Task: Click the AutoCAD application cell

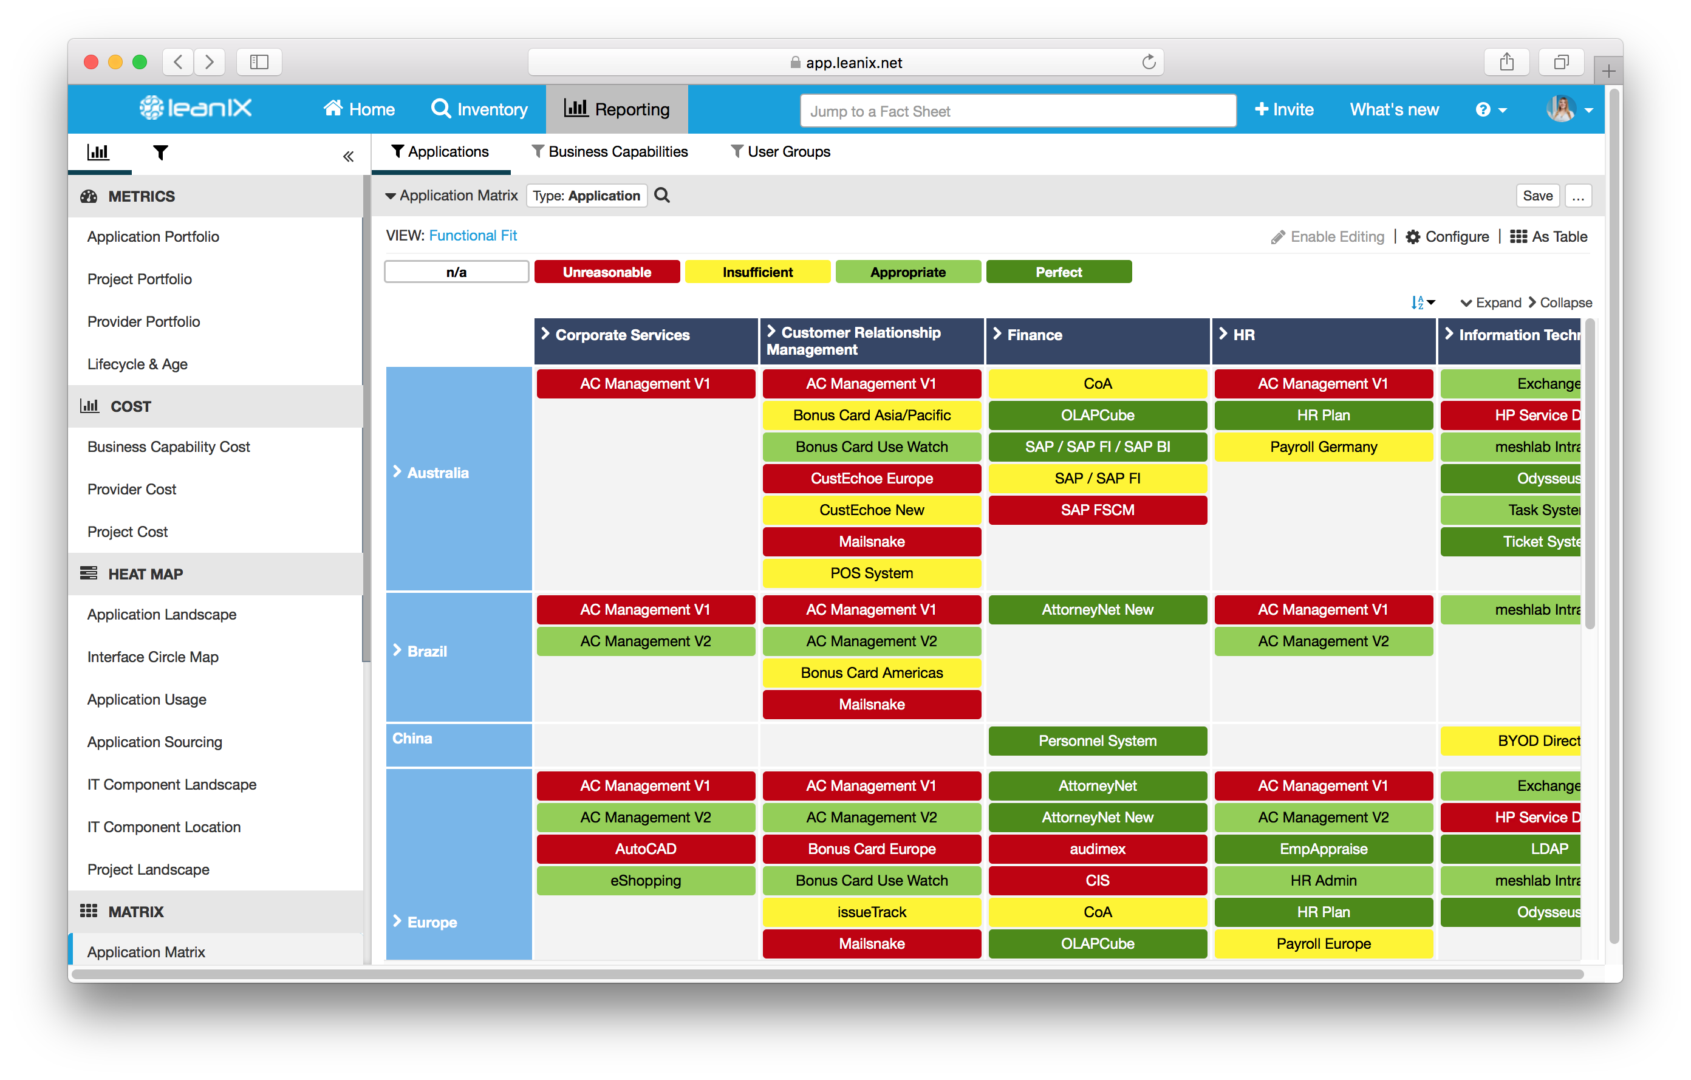Action: click(x=645, y=849)
